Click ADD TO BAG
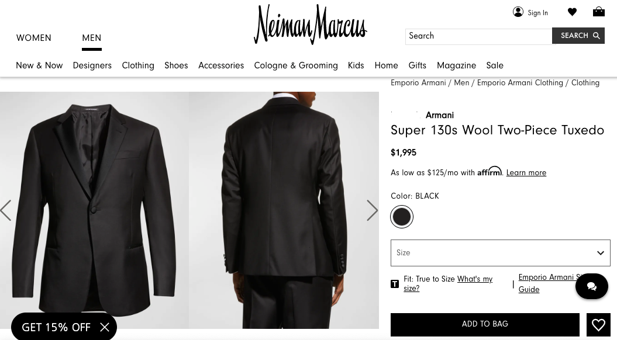This screenshot has width=617, height=340. [x=485, y=324]
